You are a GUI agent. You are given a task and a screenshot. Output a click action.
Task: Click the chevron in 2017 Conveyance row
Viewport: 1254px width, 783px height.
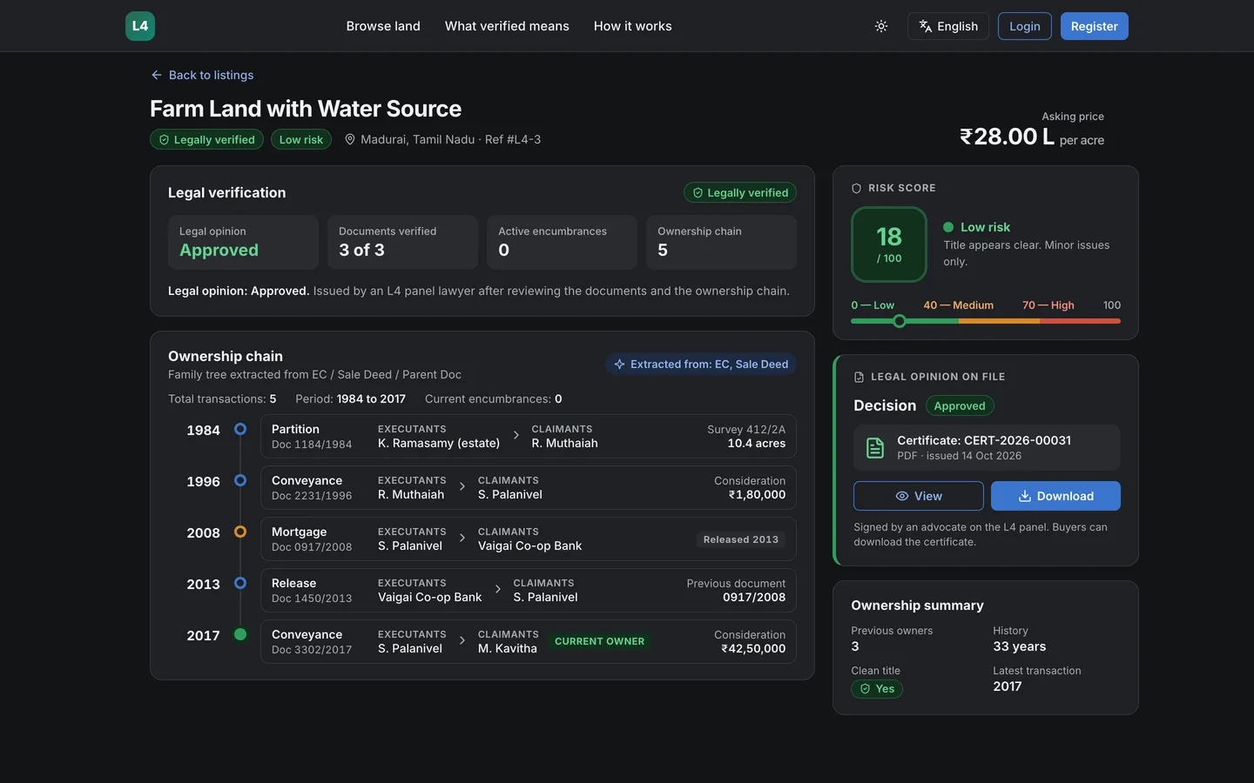pyautogui.click(x=462, y=640)
